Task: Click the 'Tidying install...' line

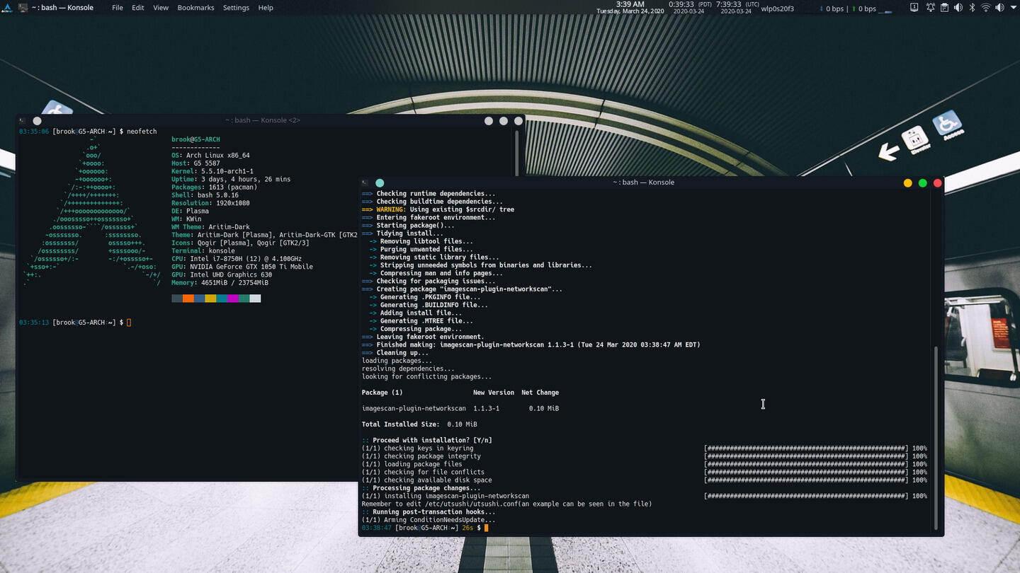Action: pyautogui.click(x=402, y=233)
